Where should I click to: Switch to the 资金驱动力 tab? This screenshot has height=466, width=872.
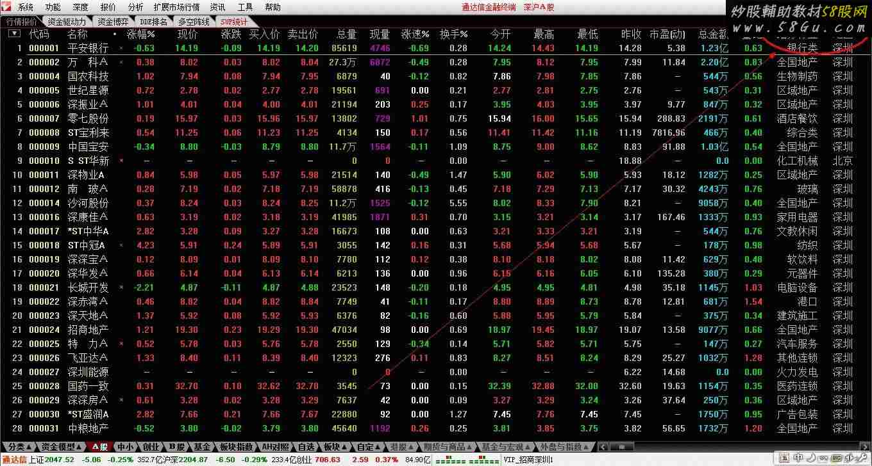point(67,22)
